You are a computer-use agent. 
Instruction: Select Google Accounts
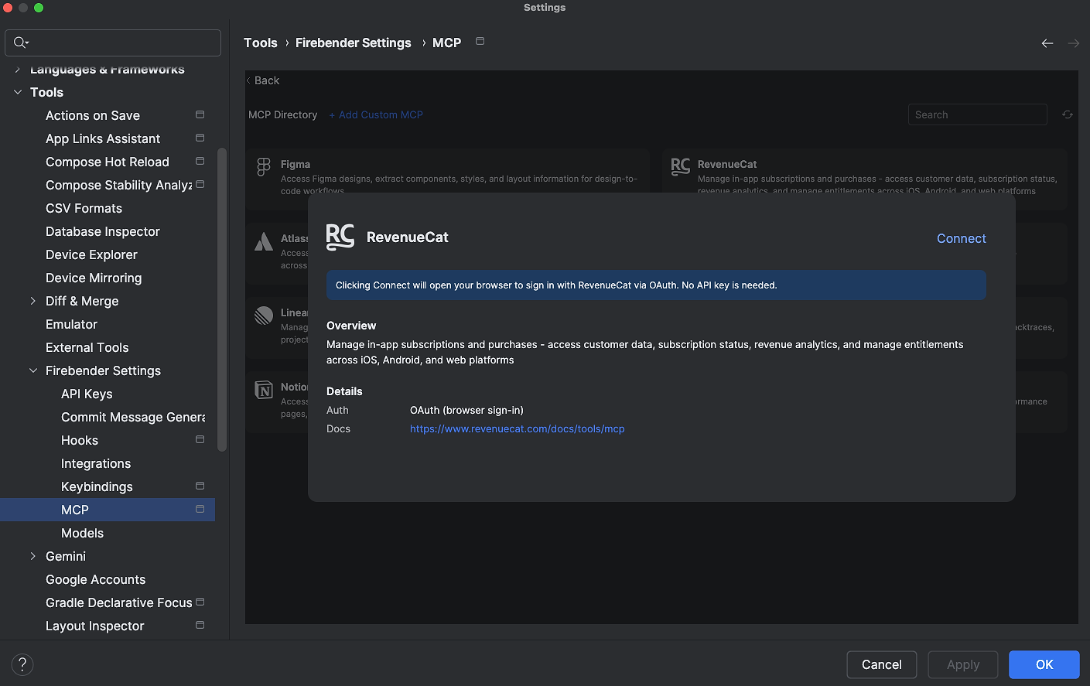click(96, 579)
